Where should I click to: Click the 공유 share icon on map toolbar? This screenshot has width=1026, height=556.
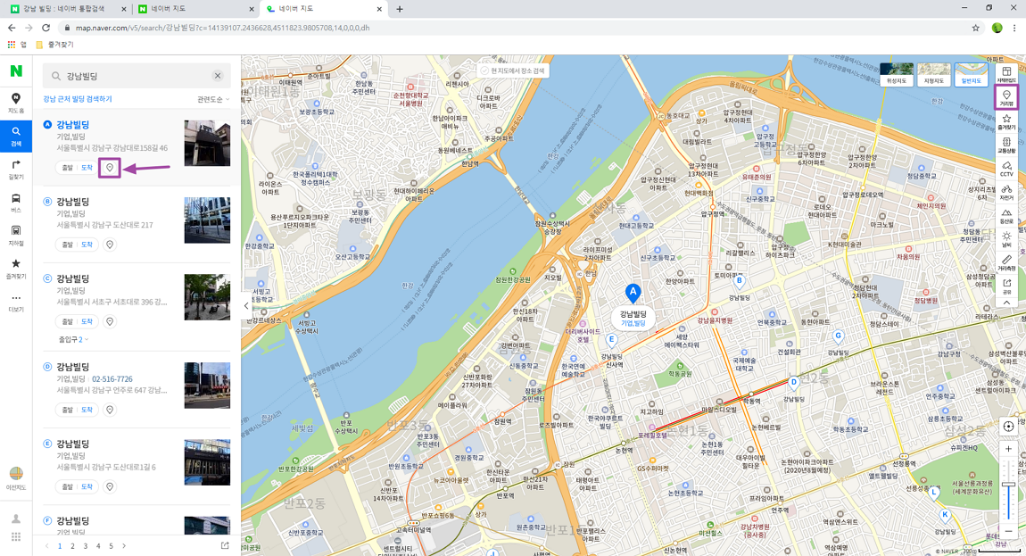(1006, 286)
